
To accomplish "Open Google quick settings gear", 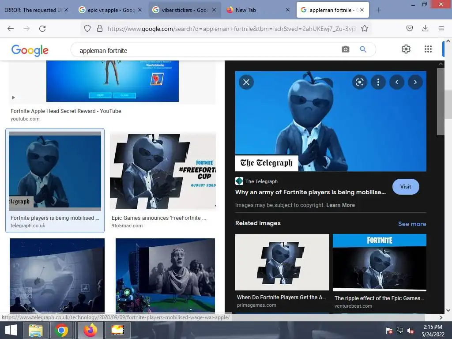I will (x=406, y=49).
